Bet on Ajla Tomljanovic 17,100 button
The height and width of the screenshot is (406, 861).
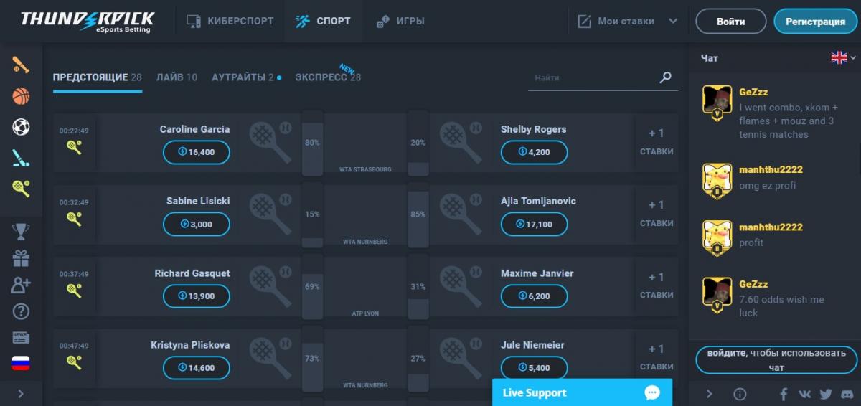click(535, 224)
